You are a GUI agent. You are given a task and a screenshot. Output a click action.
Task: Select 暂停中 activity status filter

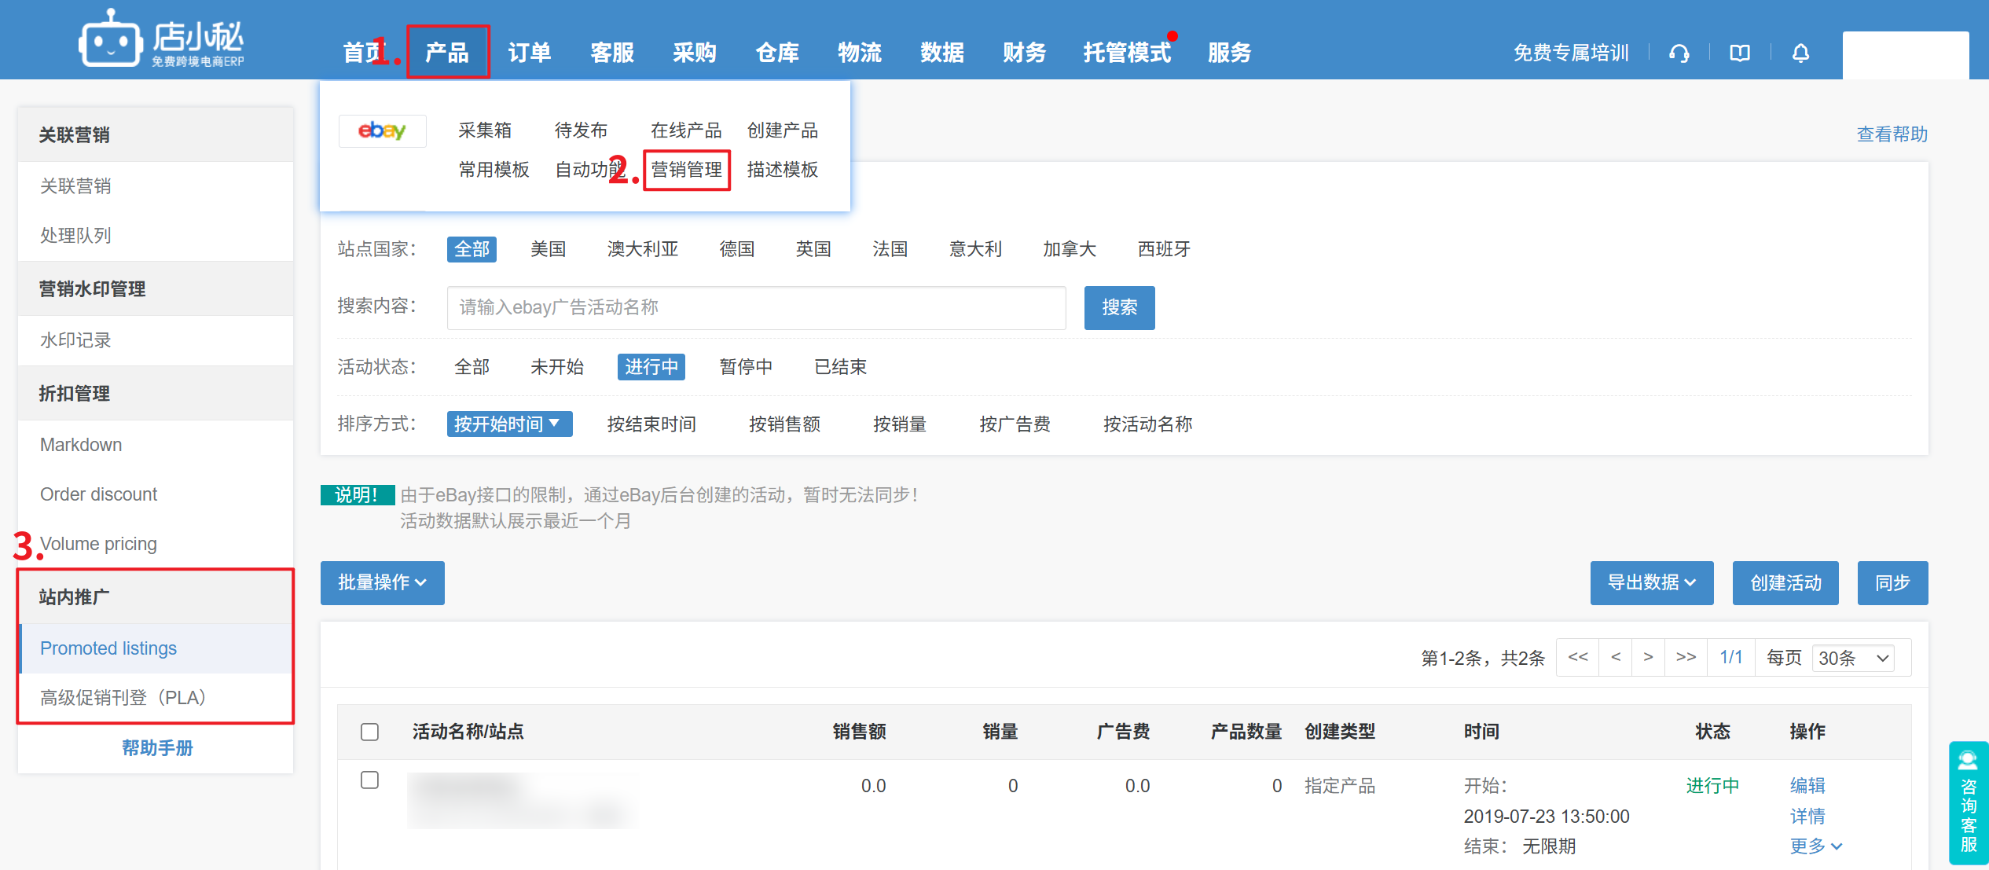[x=746, y=367]
